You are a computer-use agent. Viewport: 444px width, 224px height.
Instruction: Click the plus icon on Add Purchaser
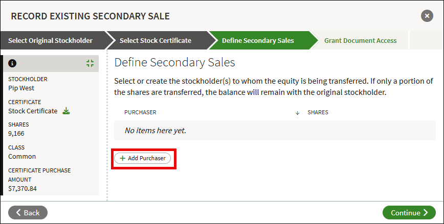tap(122, 158)
